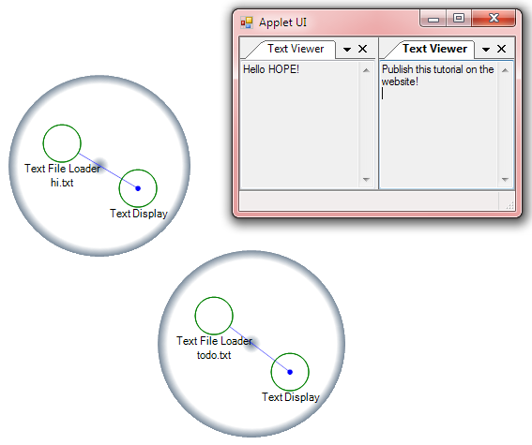
Task: Select the hi.txt Text File Loader node circle
Action: tap(62, 143)
